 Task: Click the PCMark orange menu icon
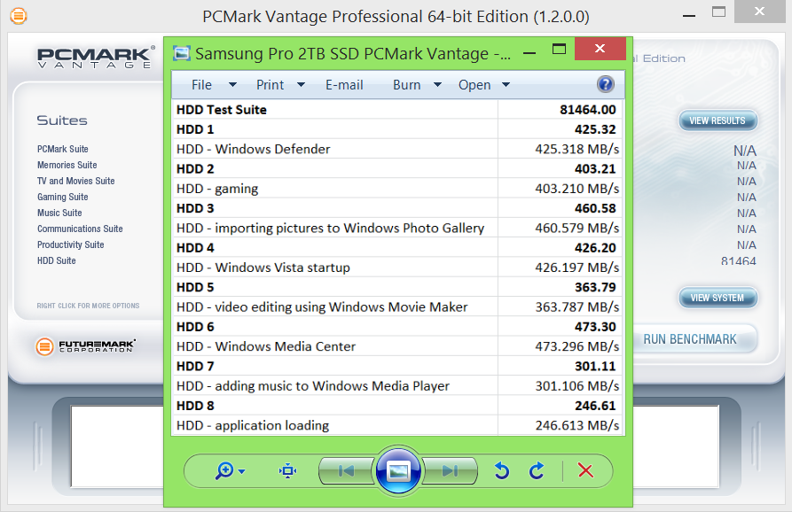(18, 16)
